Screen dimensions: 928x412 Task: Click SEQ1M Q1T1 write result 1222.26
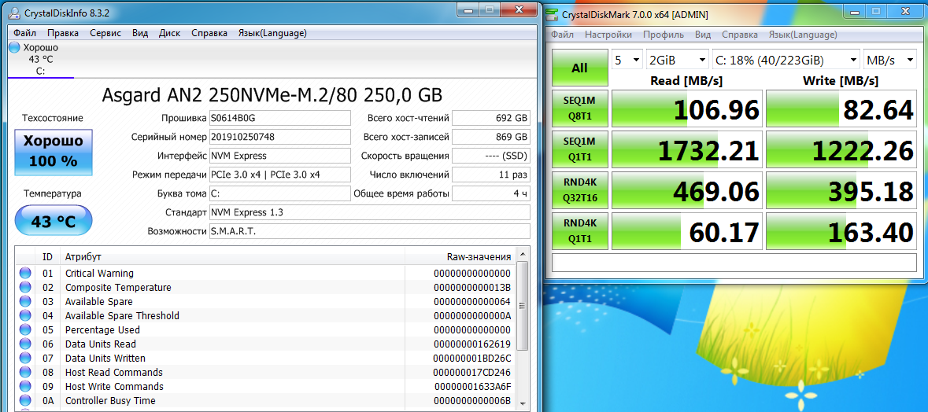[841, 150]
